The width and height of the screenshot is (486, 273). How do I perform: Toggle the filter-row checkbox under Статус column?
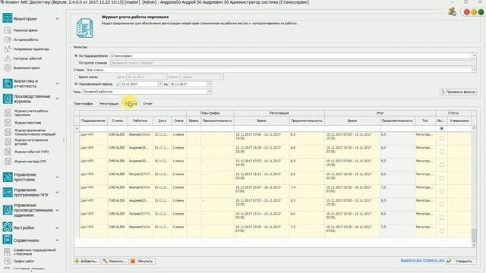point(441,128)
